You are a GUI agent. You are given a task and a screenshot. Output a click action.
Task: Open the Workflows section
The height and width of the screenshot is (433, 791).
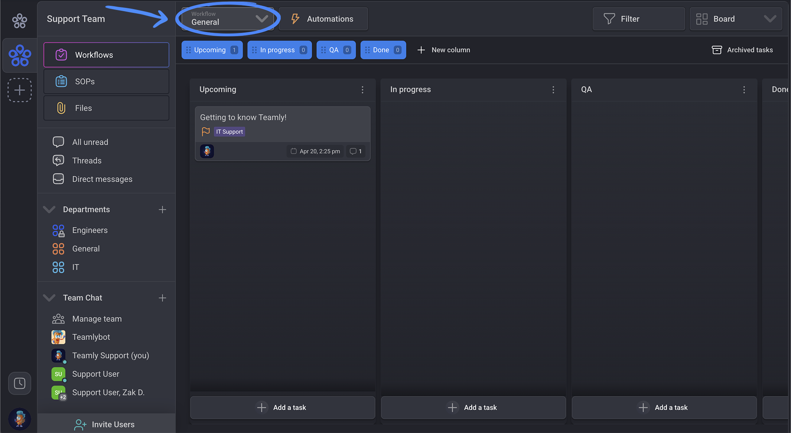(106, 55)
